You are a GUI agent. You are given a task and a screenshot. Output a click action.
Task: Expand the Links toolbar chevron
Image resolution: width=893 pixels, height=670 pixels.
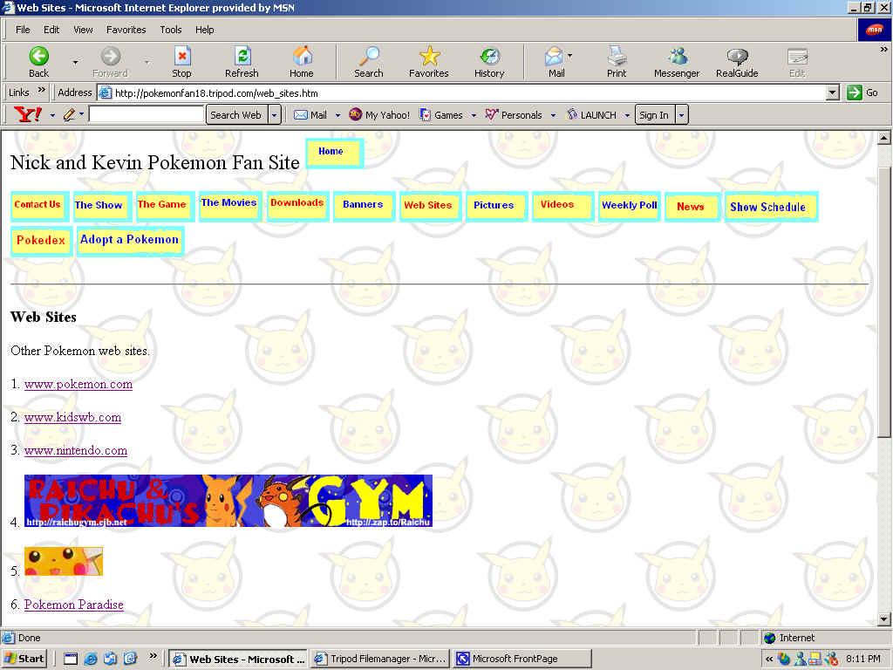click(x=42, y=90)
